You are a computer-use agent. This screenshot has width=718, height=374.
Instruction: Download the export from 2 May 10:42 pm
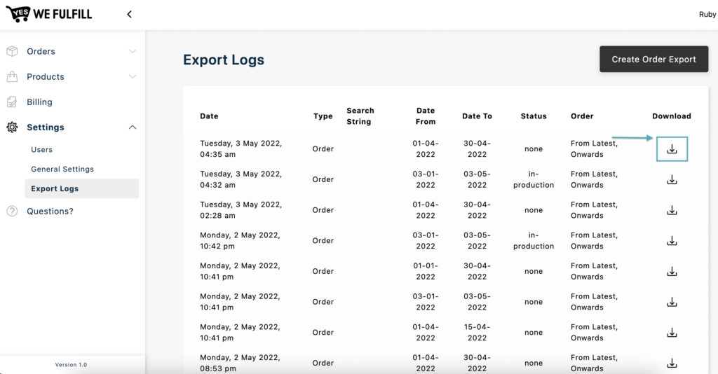(x=672, y=240)
